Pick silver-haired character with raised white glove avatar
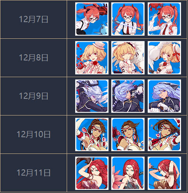 128,96
